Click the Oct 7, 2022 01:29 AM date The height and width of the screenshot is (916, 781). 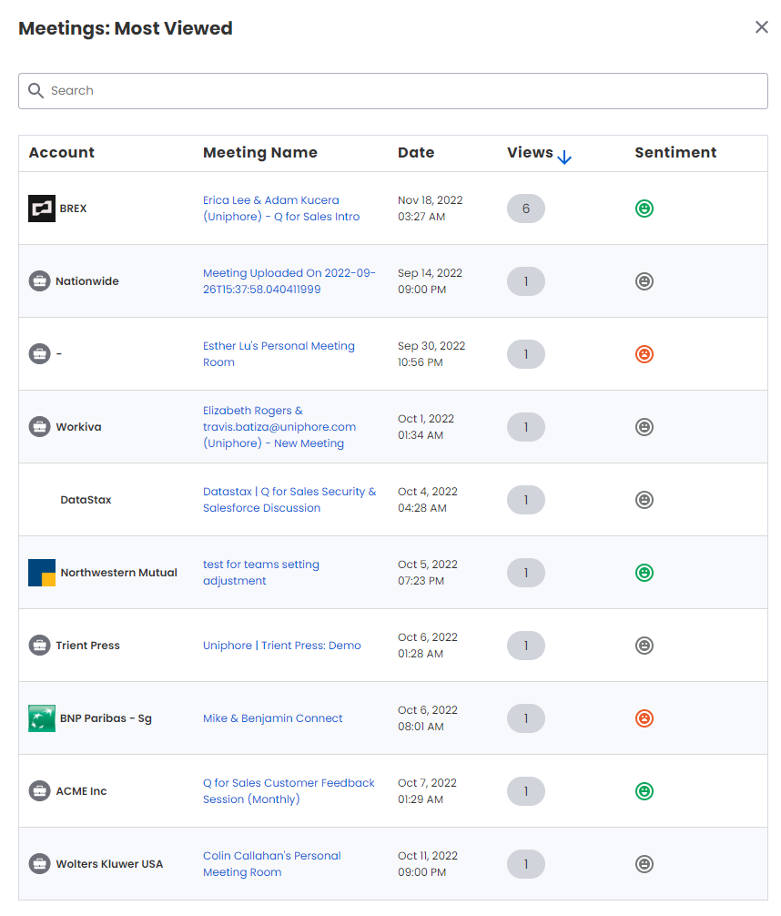[x=427, y=791]
